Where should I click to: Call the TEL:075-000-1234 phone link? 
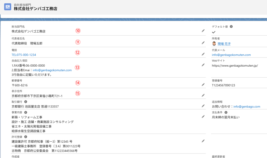pos(24,55)
